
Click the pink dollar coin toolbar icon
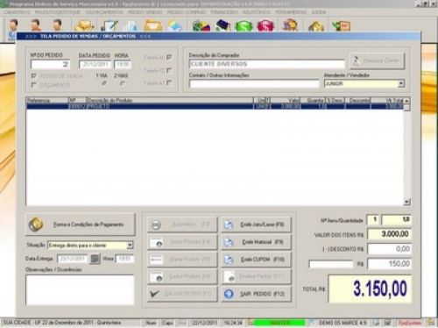tap(265, 25)
